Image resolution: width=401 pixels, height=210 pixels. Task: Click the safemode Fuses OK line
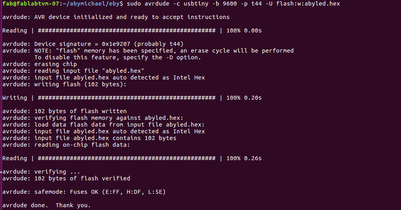pos(84,192)
